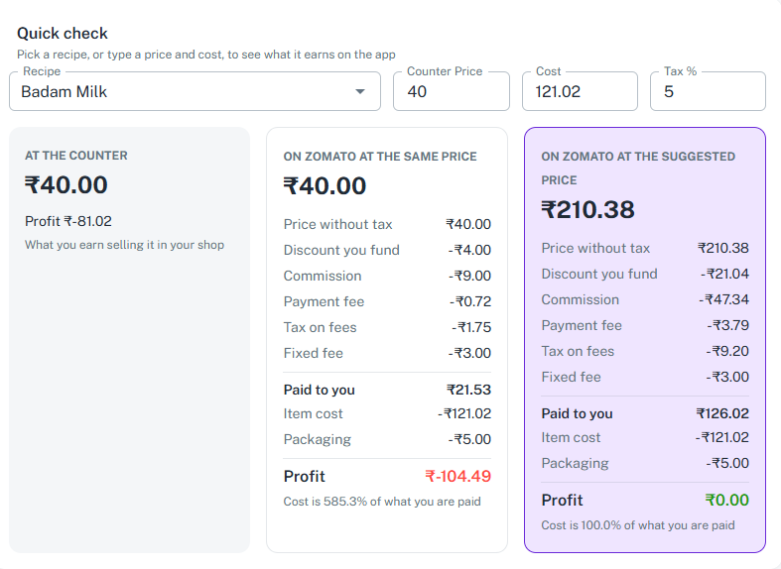781x569 pixels.
Task: Edit the Cost field showing 121.02
Action: (580, 91)
